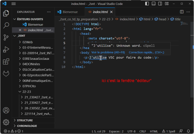Select the index.html editor tab

100,12
